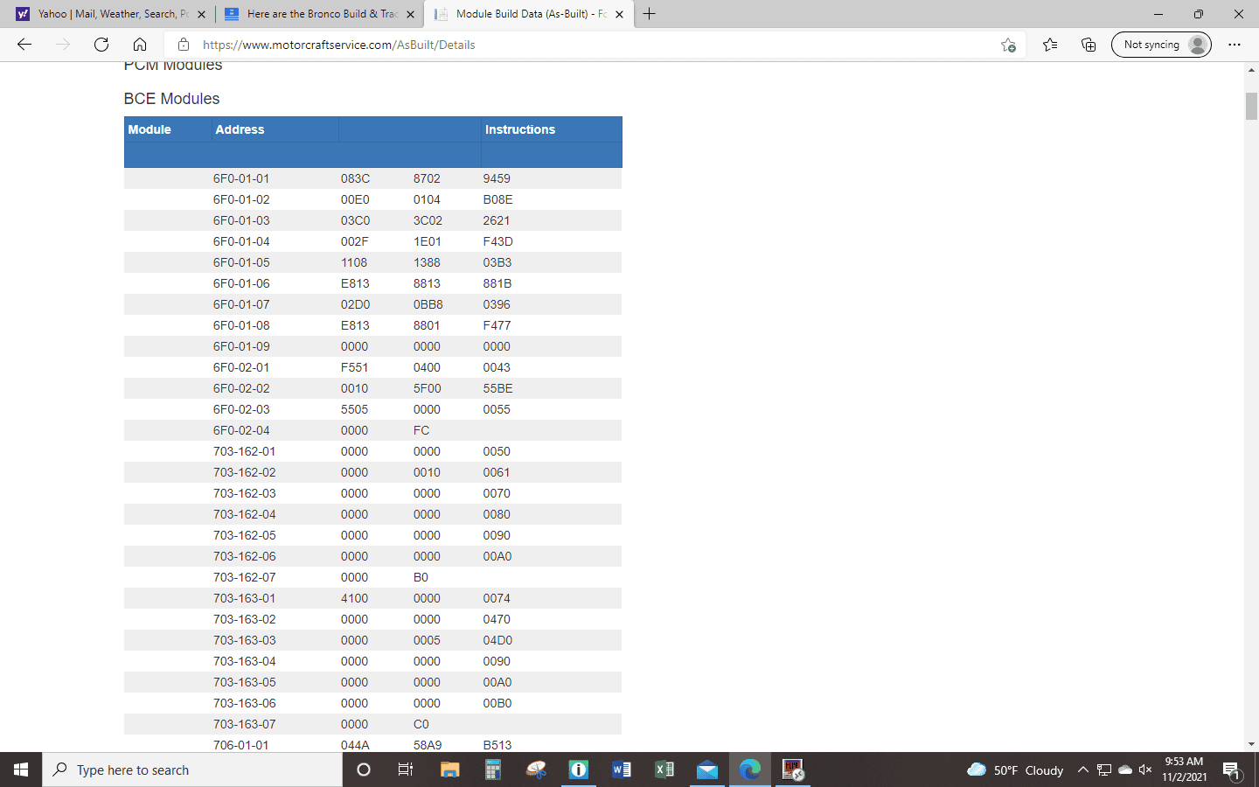Open the notification center
1259x787 pixels.
tap(1232, 770)
